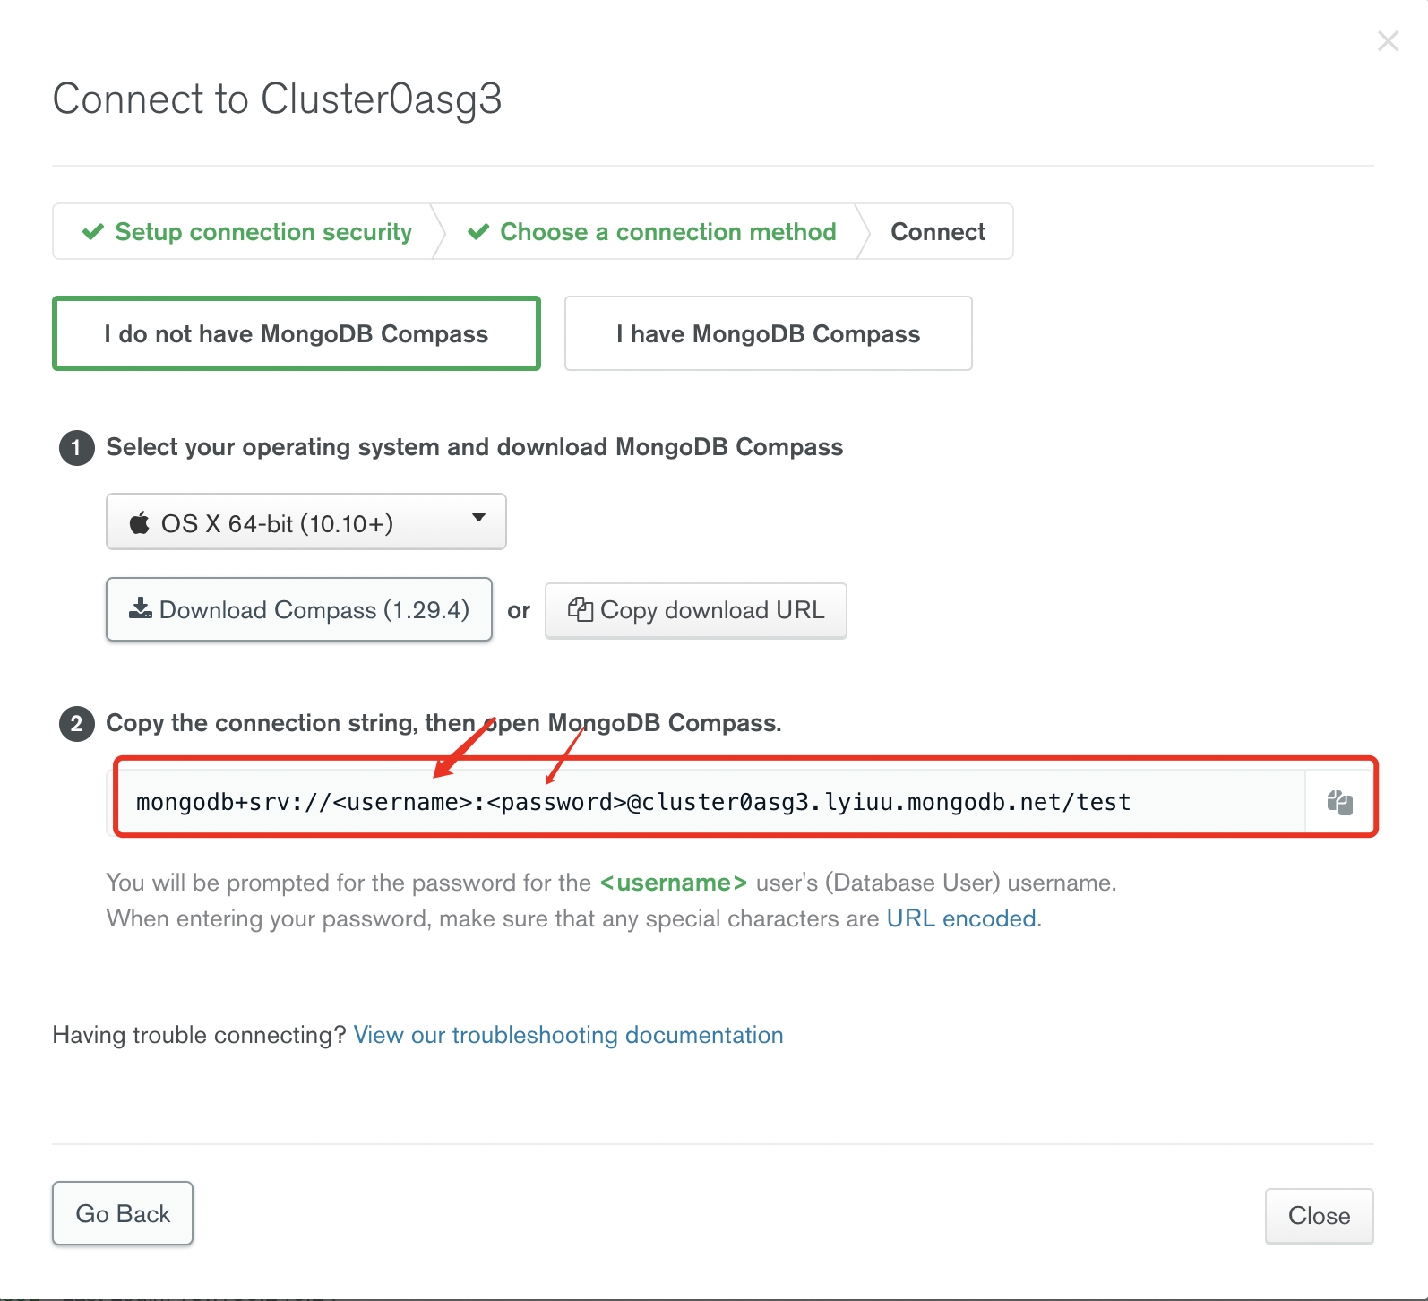This screenshot has width=1428, height=1301.
Task: Click the checkmark beside Choose a connection method
Action: click(478, 232)
